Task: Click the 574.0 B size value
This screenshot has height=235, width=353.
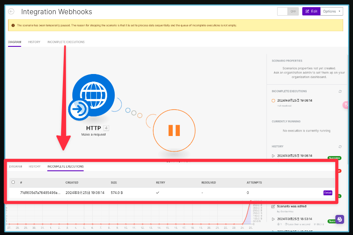Action: pyautogui.click(x=117, y=193)
